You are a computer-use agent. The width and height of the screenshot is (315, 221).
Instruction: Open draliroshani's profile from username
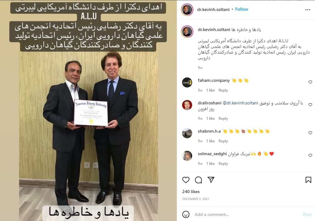(209, 103)
